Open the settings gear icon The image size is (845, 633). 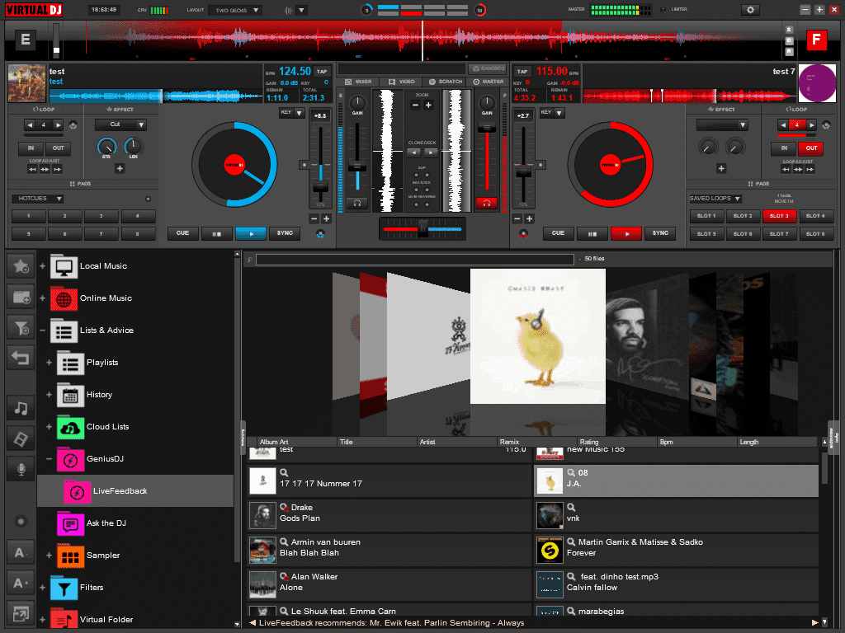[x=749, y=10]
